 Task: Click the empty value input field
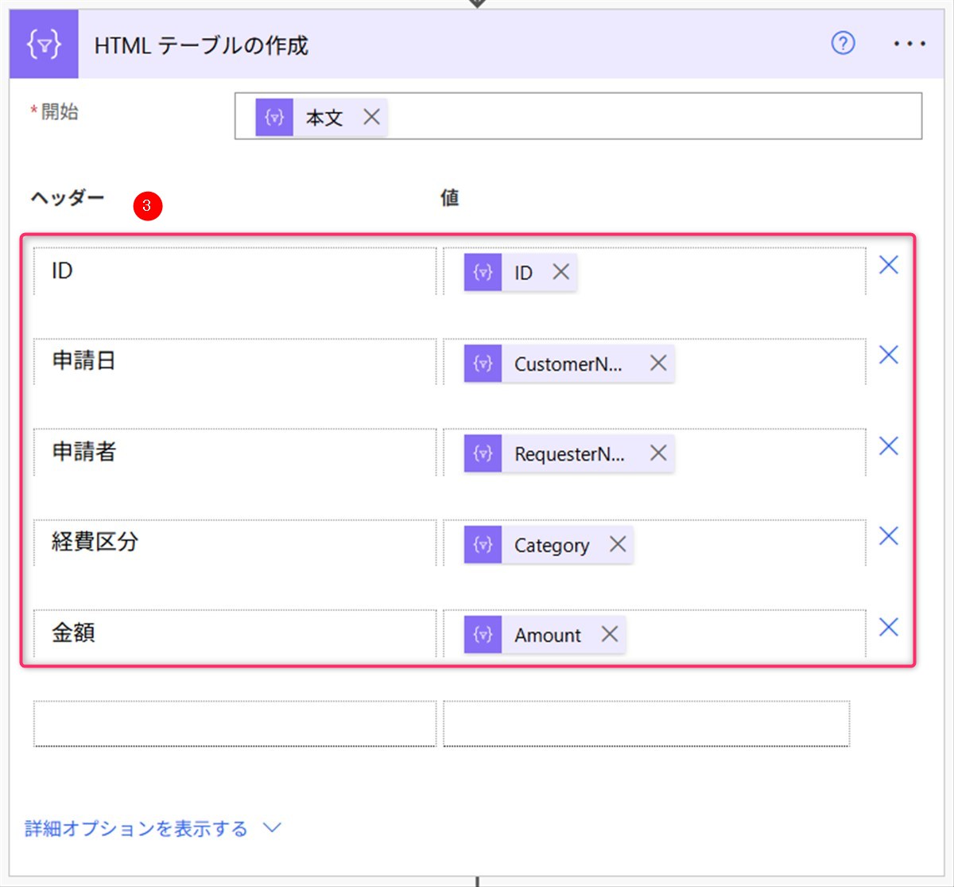point(646,723)
